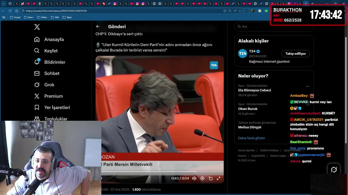348x195 pixels.
Task: Open Premium page
Action: coord(48,96)
